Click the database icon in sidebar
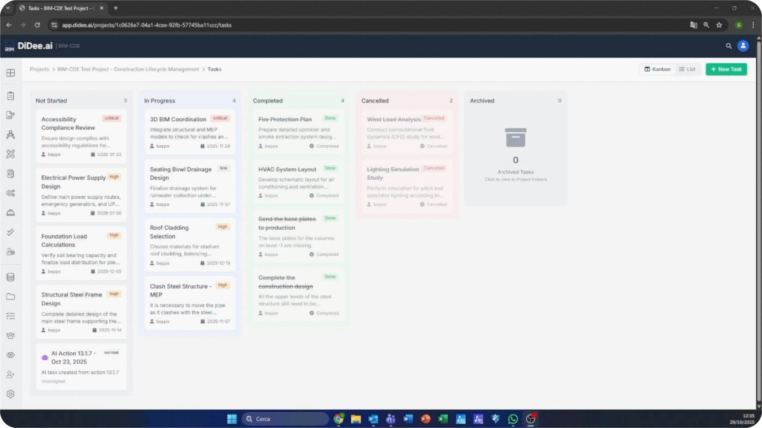The height and width of the screenshot is (428, 762). click(x=11, y=277)
